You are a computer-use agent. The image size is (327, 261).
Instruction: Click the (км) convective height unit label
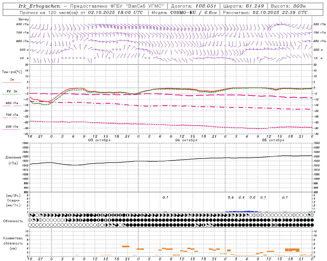point(13,248)
